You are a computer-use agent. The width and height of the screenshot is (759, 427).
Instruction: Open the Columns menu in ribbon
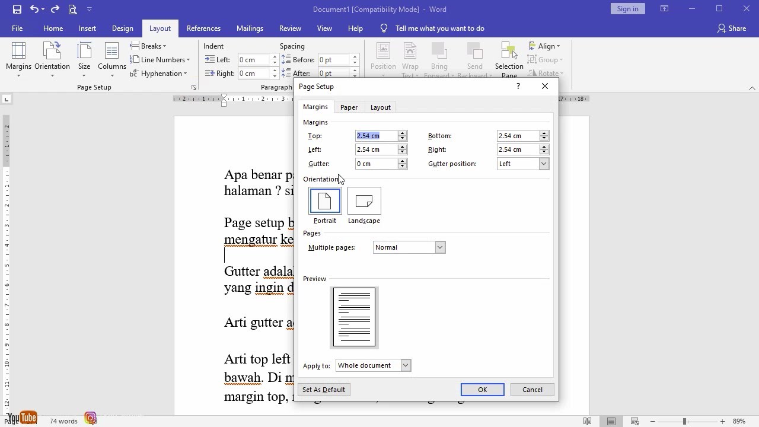[112, 59]
